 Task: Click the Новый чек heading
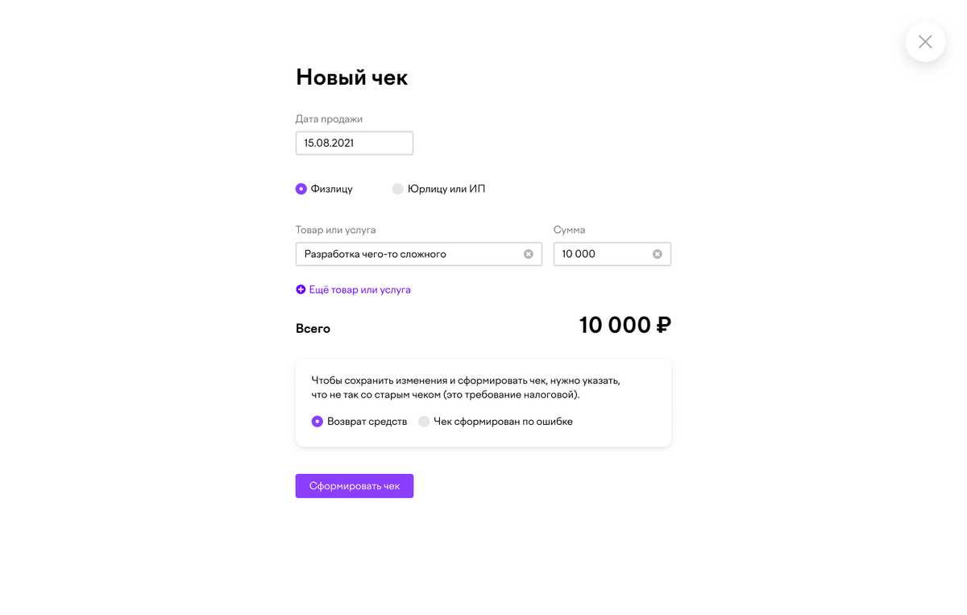click(352, 77)
